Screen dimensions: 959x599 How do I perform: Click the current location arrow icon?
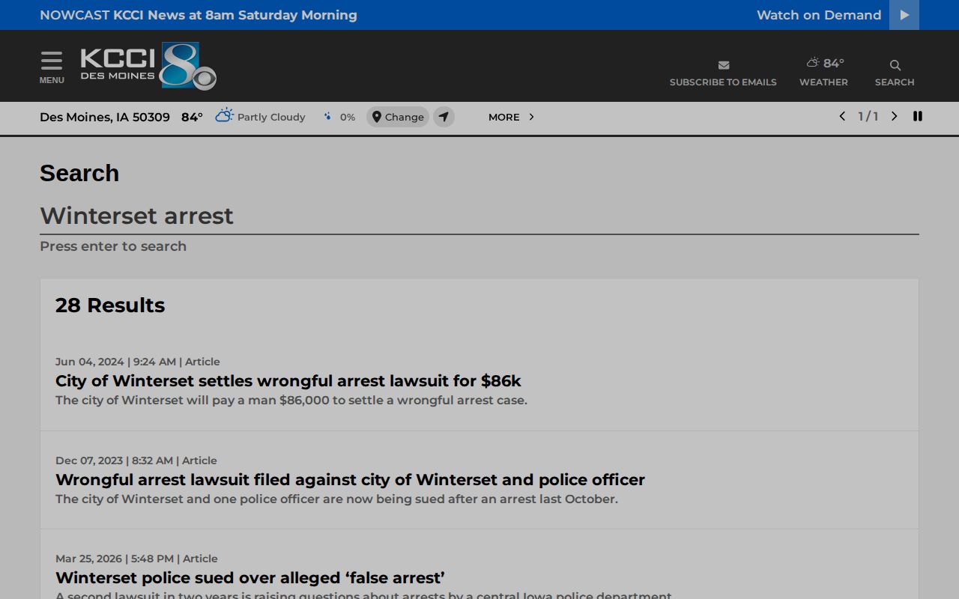click(444, 117)
